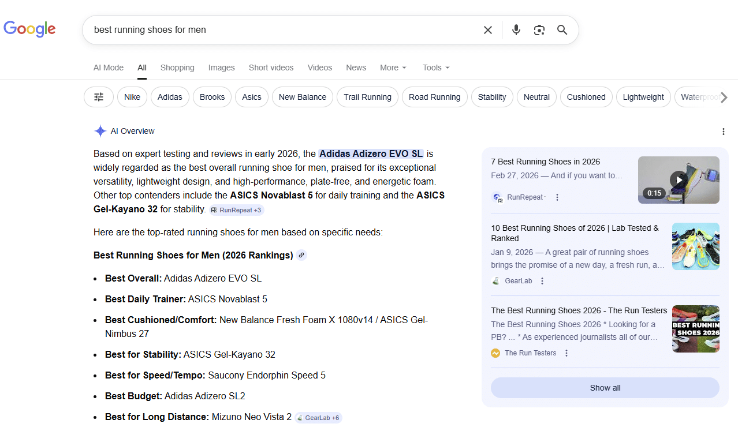The width and height of the screenshot is (738, 431).
Task: Open the Tools dropdown
Action: click(x=435, y=68)
